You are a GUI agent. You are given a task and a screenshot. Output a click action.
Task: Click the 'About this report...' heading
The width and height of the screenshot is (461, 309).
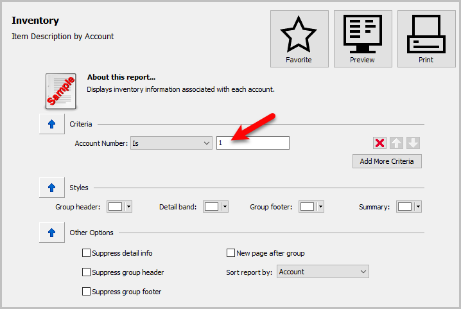(121, 77)
